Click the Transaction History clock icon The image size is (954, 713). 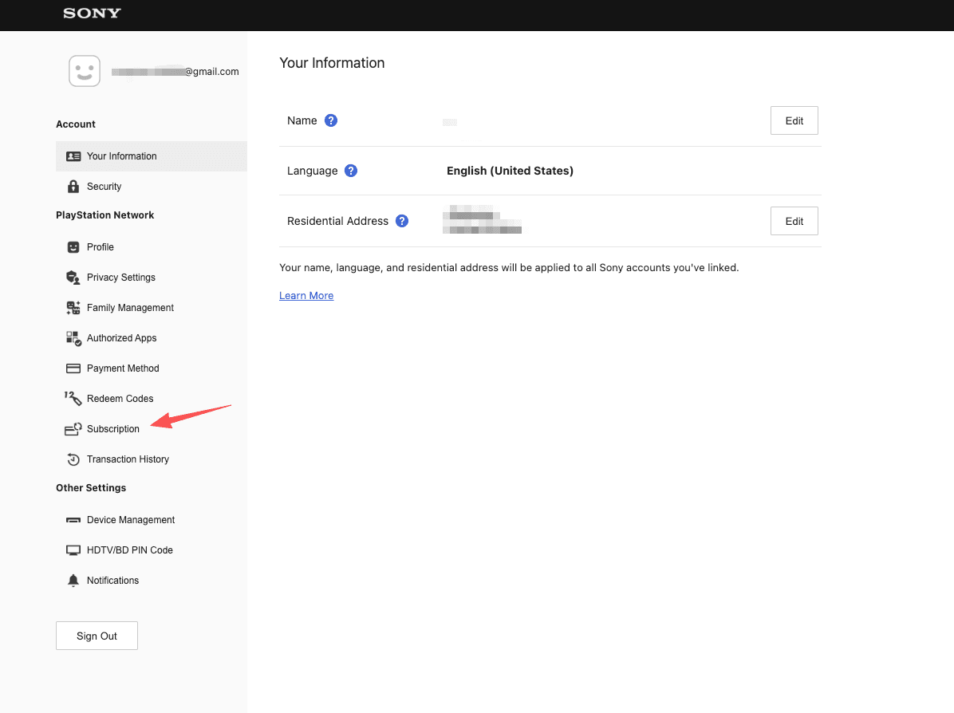pyautogui.click(x=73, y=459)
